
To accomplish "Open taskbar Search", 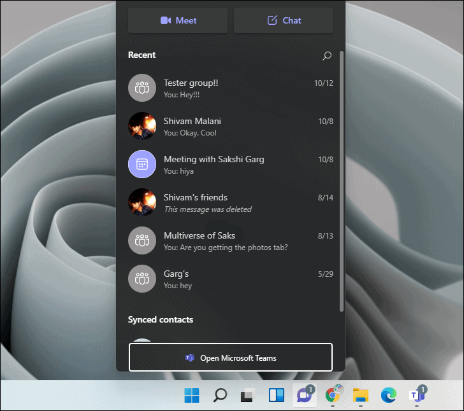I will (x=220, y=395).
